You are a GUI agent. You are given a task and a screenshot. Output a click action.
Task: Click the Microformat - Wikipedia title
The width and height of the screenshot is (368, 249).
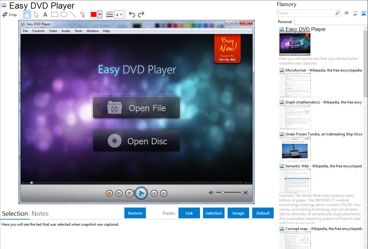(x=323, y=70)
